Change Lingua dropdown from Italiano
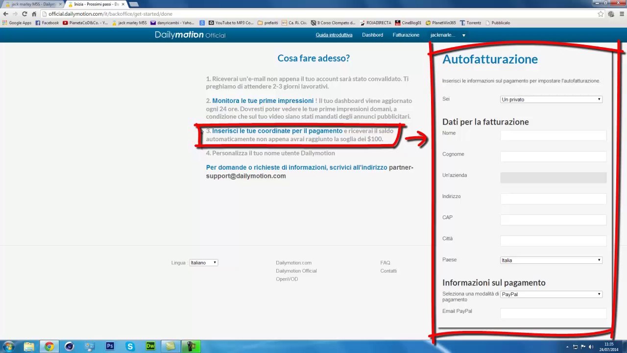This screenshot has width=627, height=353. click(203, 263)
